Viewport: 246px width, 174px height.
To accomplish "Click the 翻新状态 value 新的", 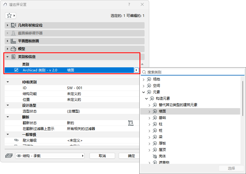I will [71, 123].
